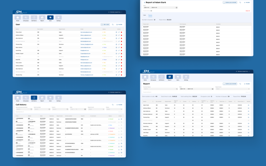Delete user Ryan Jackson with the red icon
Screen dimensions: 266x166
pos(121,47)
